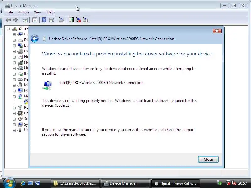The width and height of the screenshot is (251, 188).
Task: Select the storage controller icon beside 'St'
Action: 20,119
